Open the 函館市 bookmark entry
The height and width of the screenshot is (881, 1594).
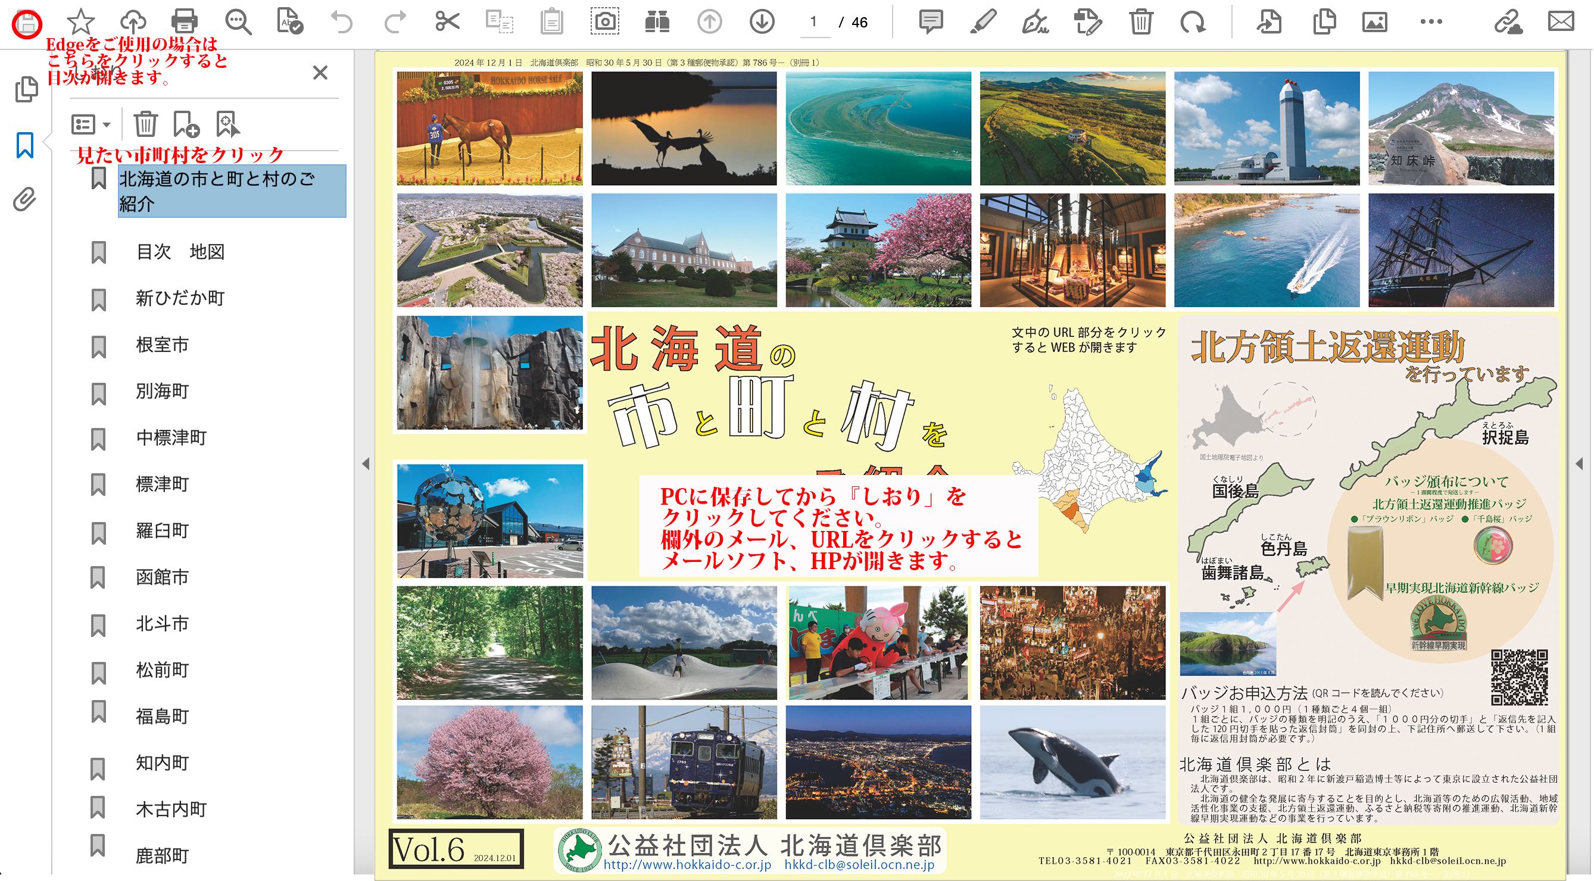(x=162, y=577)
